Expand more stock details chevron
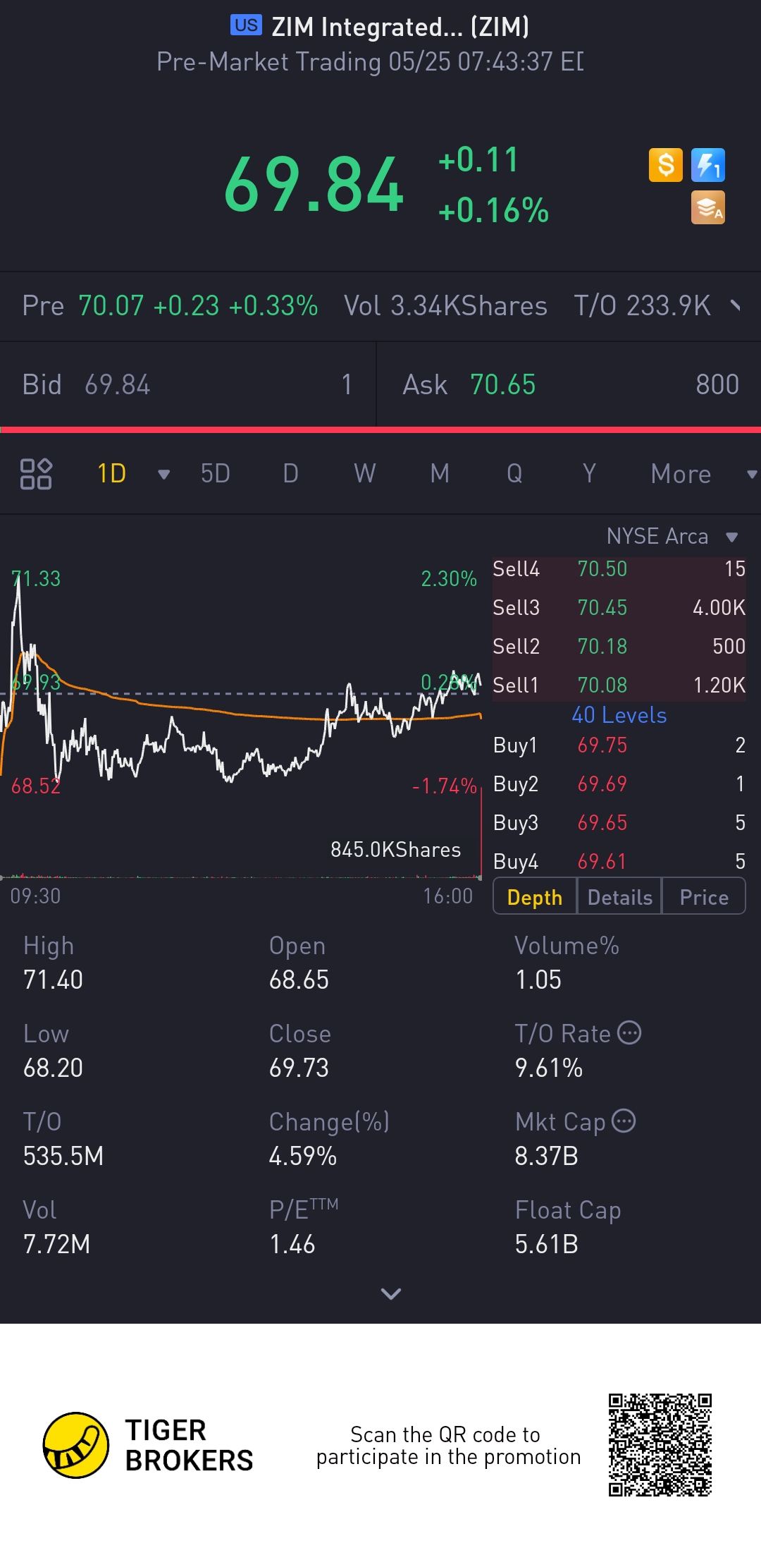The width and height of the screenshot is (761, 1567). pos(390,1293)
